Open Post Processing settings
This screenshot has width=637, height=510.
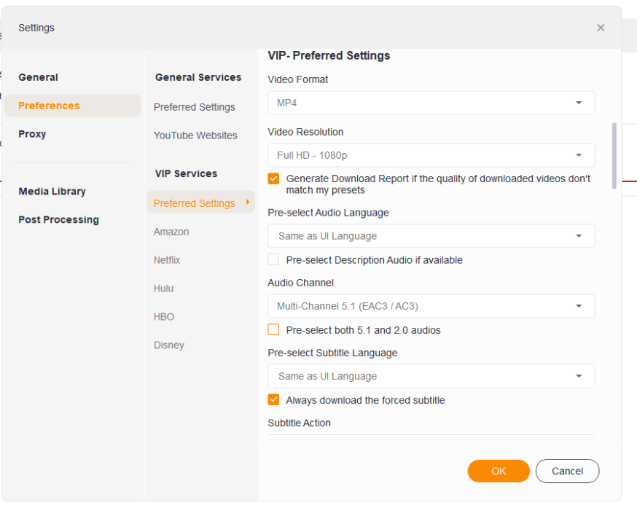pyautogui.click(x=58, y=220)
